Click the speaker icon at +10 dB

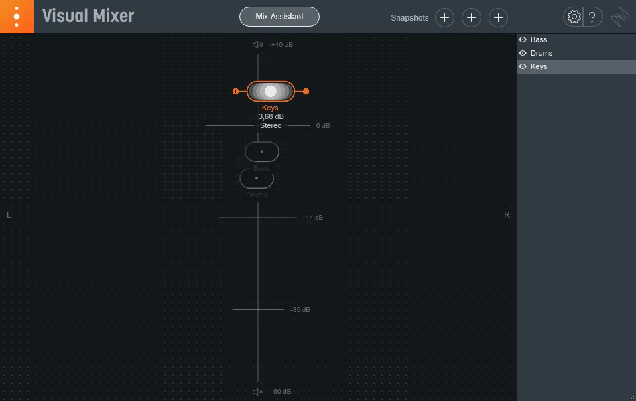click(x=257, y=44)
